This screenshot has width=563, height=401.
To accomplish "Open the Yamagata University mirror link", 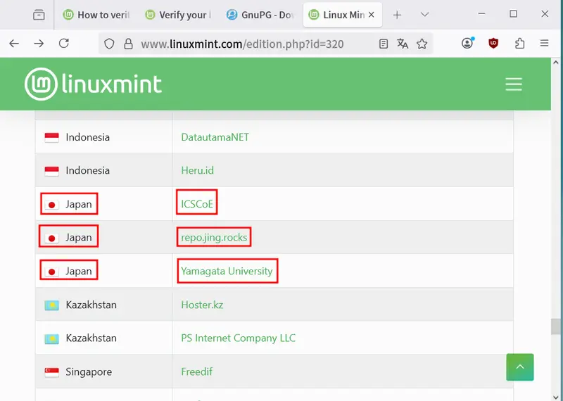I will [227, 271].
